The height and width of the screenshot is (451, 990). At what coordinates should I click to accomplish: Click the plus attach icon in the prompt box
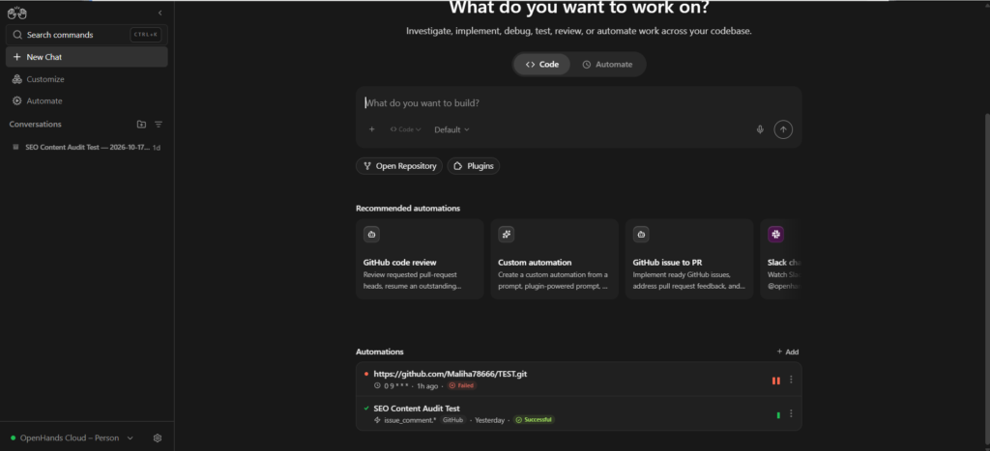pyautogui.click(x=372, y=129)
